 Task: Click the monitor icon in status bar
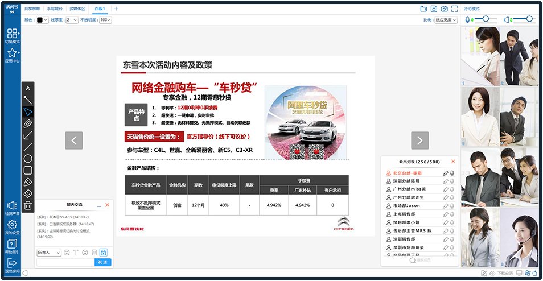pyautogui.click(x=519, y=273)
